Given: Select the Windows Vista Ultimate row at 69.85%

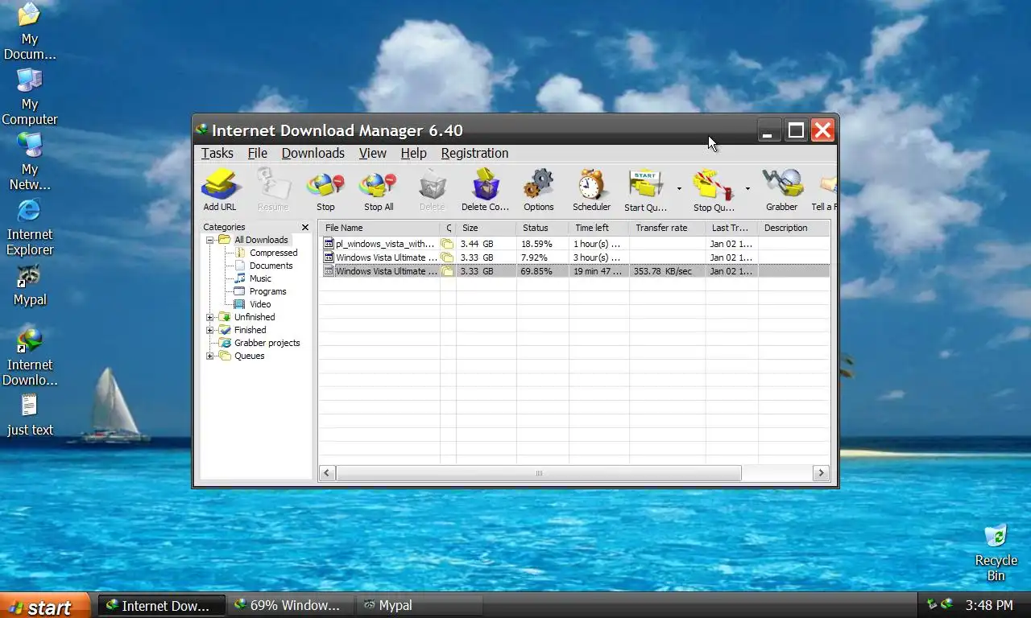Looking at the screenshot, I should pyautogui.click(x=574, y=271).
